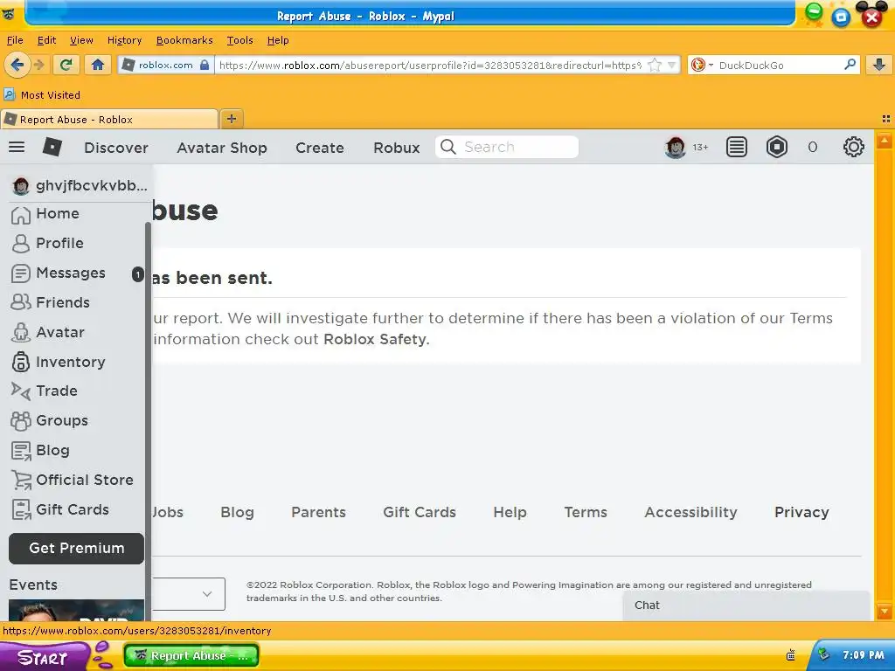Open the footer Privacy link
The width and height of the screenshot is (895, 671).
tap(801, 512)
